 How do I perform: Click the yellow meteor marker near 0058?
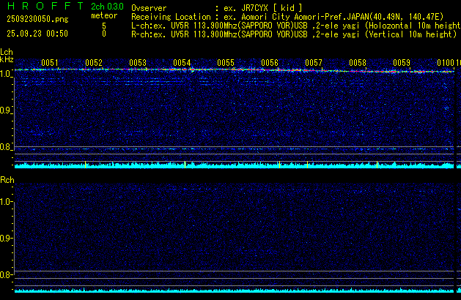(377, 165)
